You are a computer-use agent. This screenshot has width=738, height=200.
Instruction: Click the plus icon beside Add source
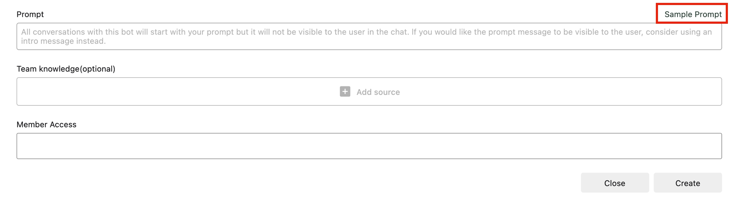pyautogui.click(x=345, y=92)
